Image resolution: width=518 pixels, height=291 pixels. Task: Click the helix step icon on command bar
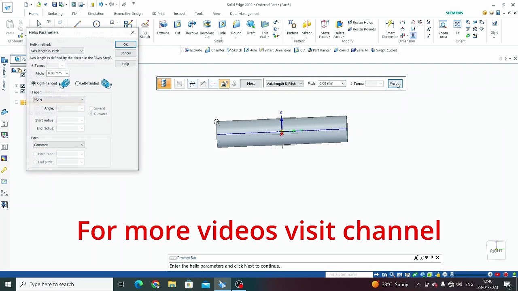pos(164,84)
